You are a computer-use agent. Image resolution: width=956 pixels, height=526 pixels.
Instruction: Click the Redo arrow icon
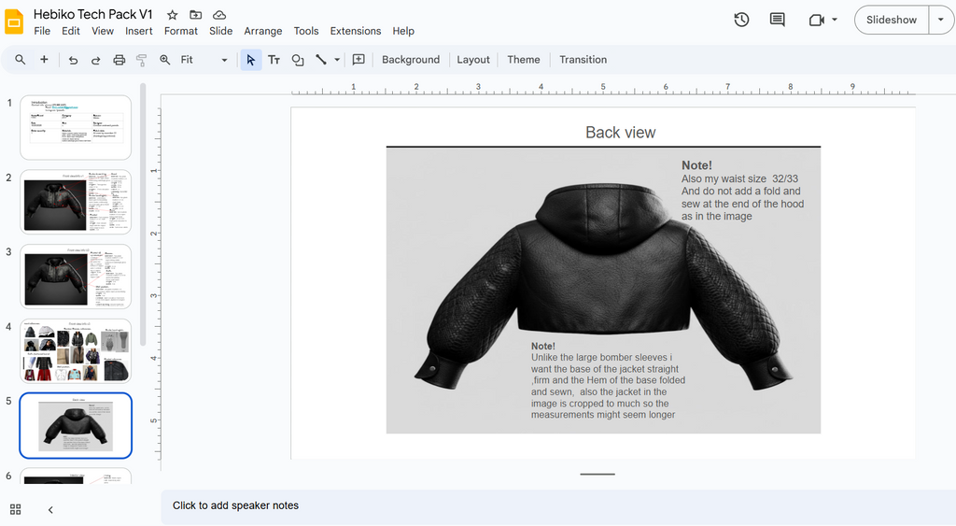[95, 60]
